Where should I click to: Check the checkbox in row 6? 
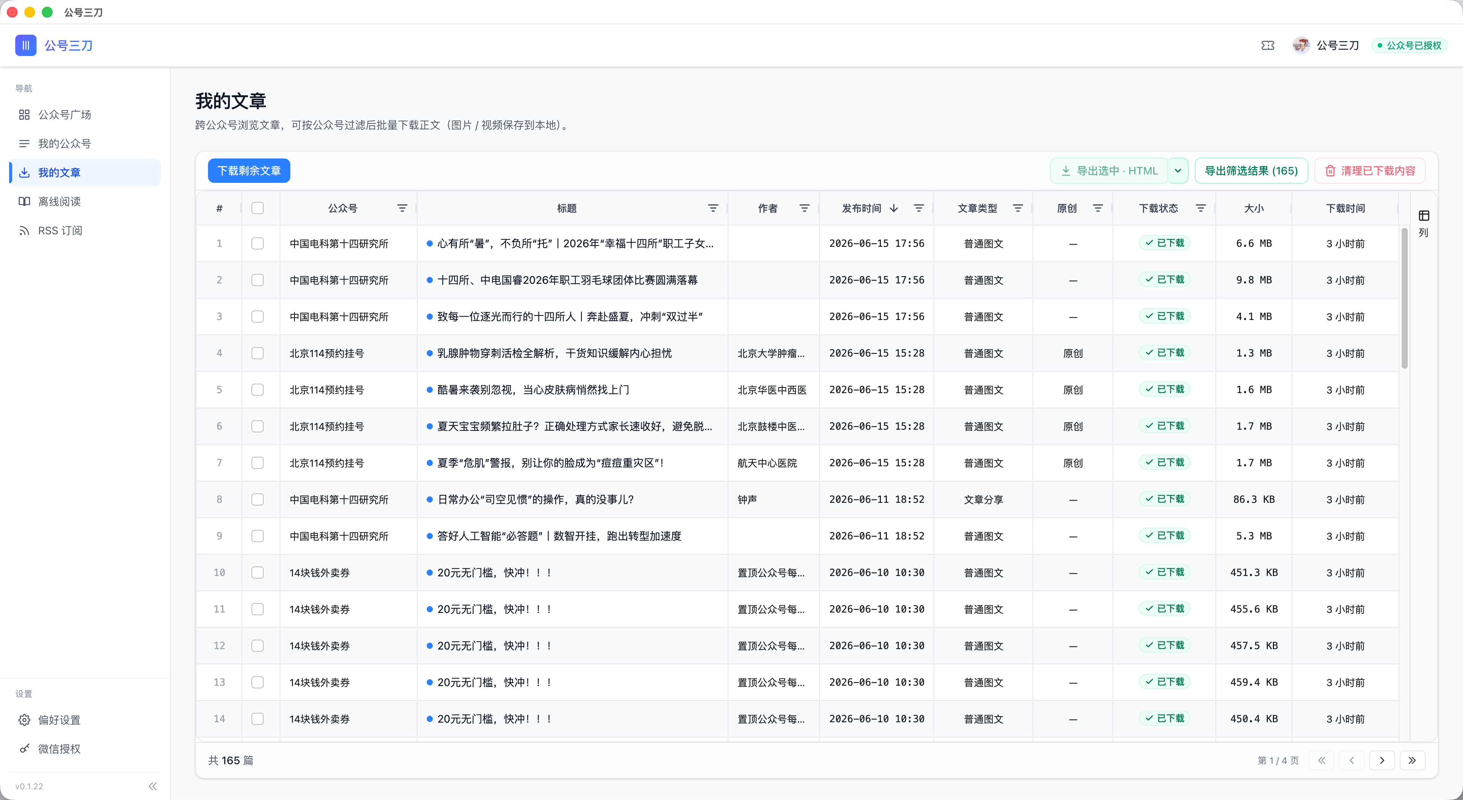coord(257,426)
